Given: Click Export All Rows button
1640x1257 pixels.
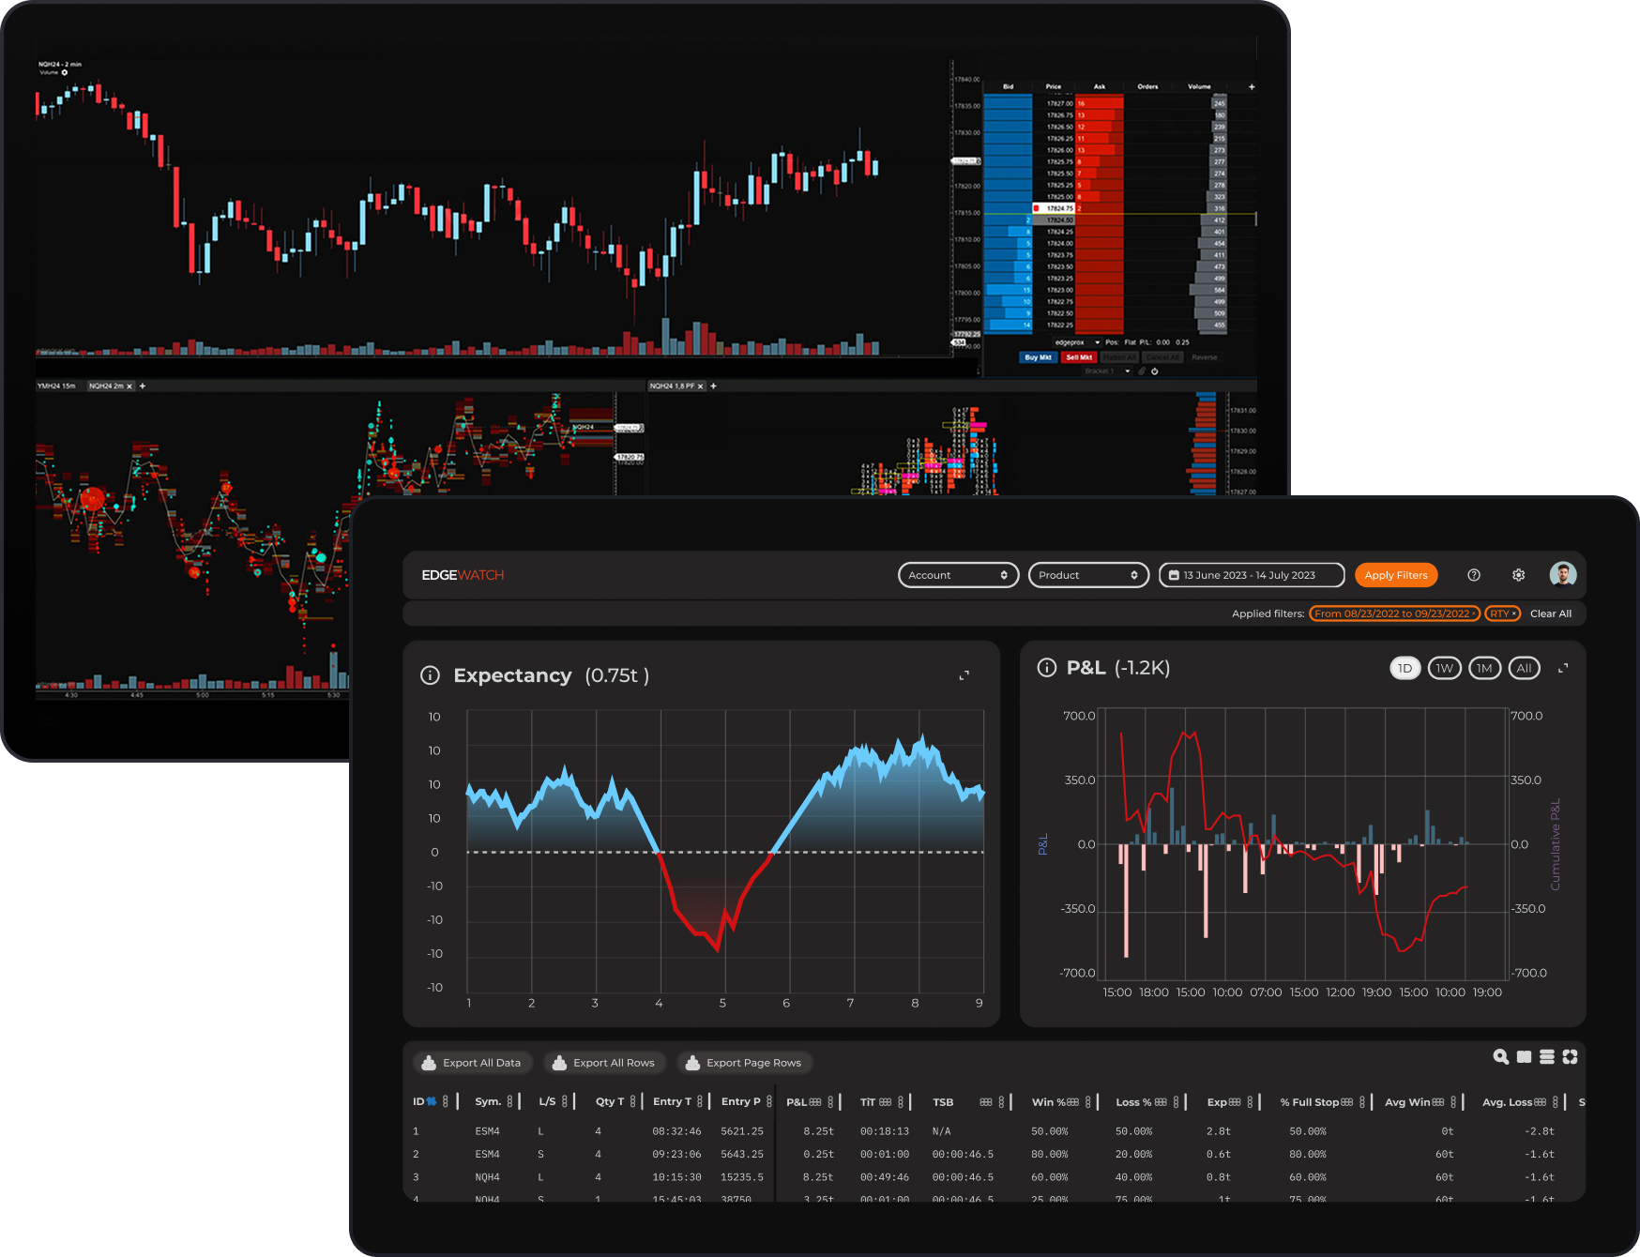Looking at the screenshot, I should [604, 1063].
